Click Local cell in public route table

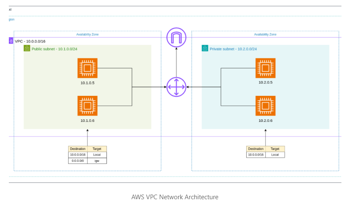pos(97,155)
